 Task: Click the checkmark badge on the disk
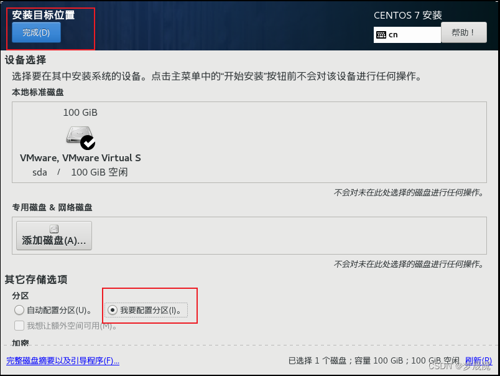[88, 143]
